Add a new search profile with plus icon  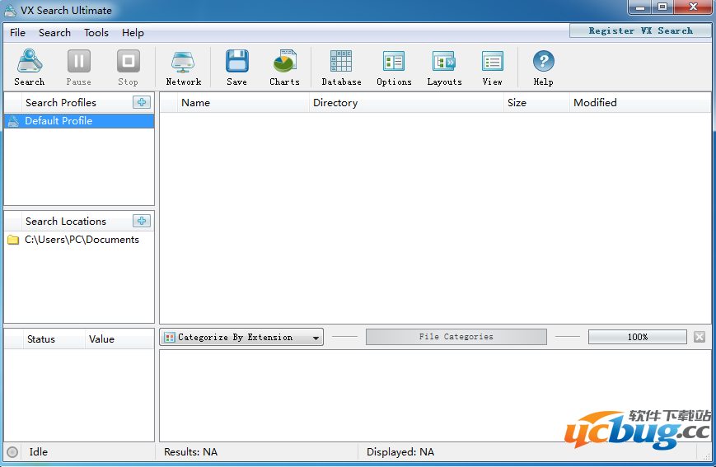tap(142, 102)
